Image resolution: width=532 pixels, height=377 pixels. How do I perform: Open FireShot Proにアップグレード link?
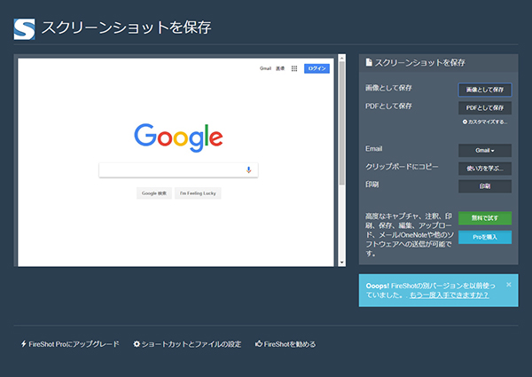click(70, 344)
